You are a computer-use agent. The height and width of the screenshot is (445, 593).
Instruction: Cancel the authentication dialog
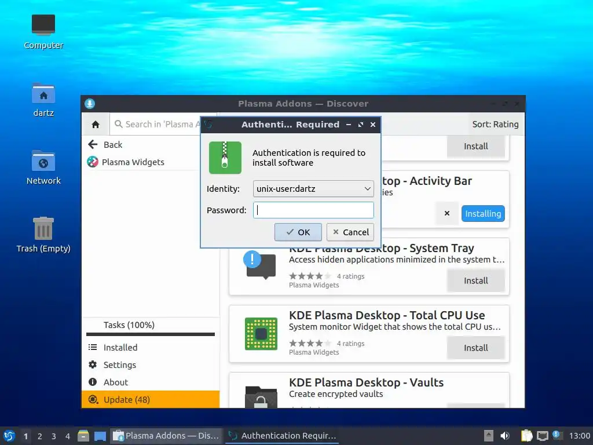coord(350,232)
